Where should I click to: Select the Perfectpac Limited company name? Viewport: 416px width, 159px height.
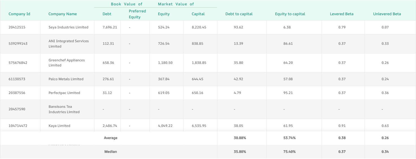(x=64, y=93)
